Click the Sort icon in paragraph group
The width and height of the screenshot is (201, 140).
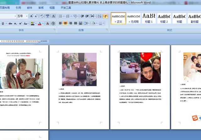(x=100, y=16)
